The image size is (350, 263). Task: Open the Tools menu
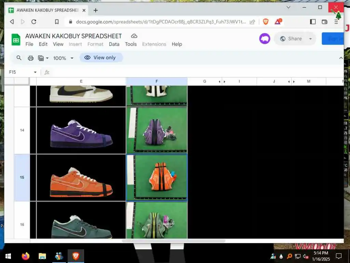pyautogui.click(x=131, y=44)
